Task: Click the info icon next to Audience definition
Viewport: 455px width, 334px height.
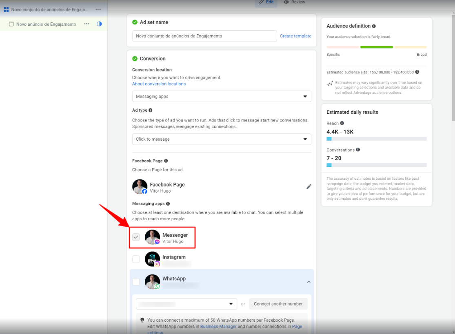Action: (x=374, y=26)
